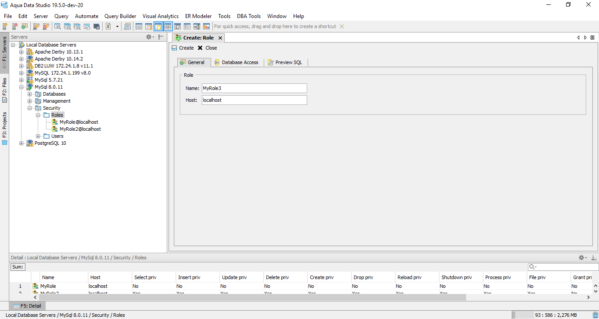Click the Close button in Role editor
The height and width of the screenshot is (319, 599).
pos(207,48)
